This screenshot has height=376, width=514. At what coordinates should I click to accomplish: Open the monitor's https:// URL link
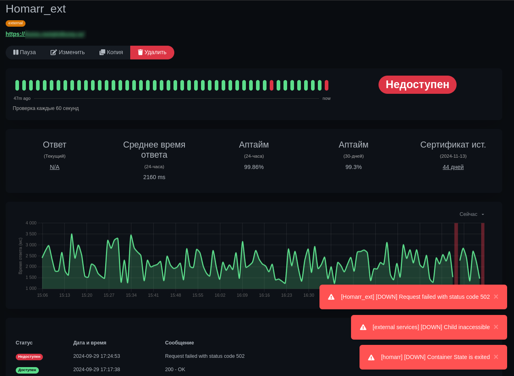45,34
